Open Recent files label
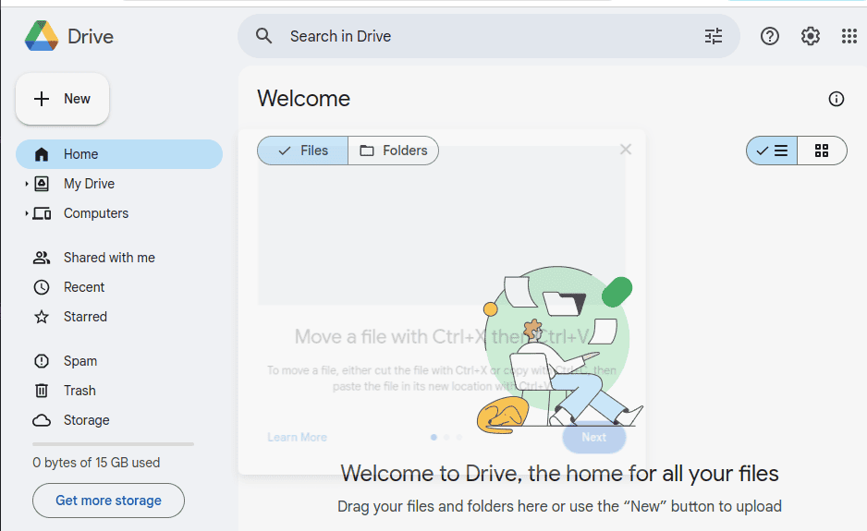 coord(84,287)
